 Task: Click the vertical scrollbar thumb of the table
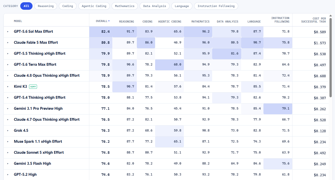[x=331, y=57]
